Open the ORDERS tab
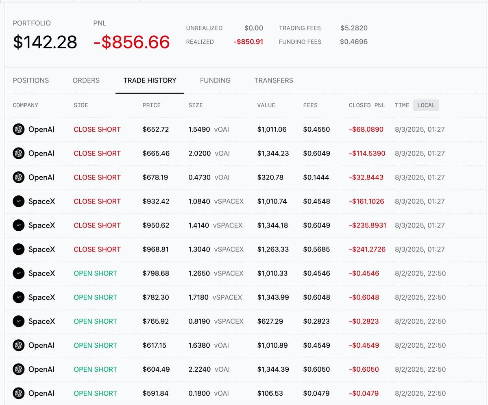Screen dimensions: 488x405 (86, 80)
